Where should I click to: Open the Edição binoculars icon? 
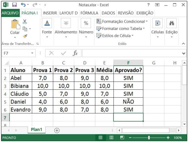pos(172,23)
